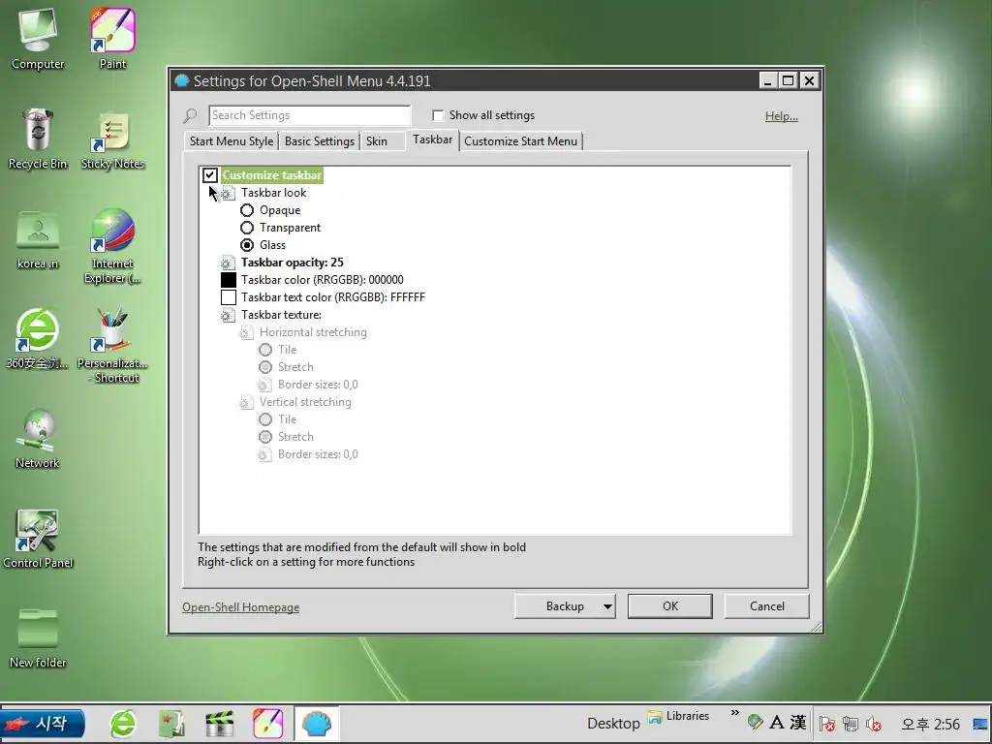Open the Help... link

[782, 116]
